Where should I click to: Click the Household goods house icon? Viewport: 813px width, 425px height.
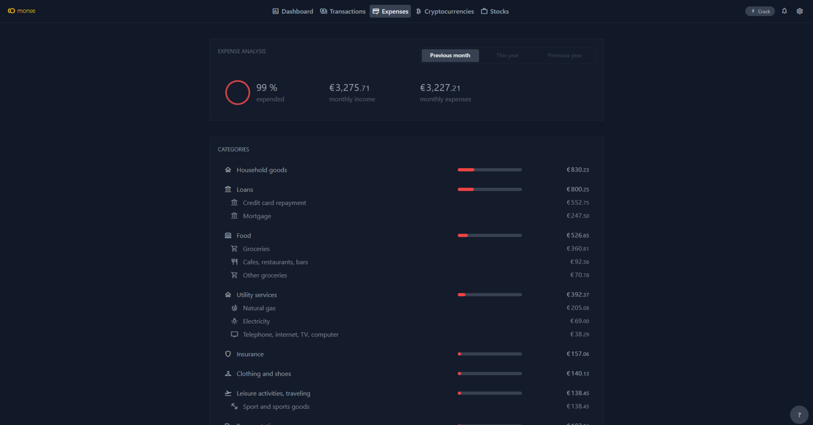228,170
